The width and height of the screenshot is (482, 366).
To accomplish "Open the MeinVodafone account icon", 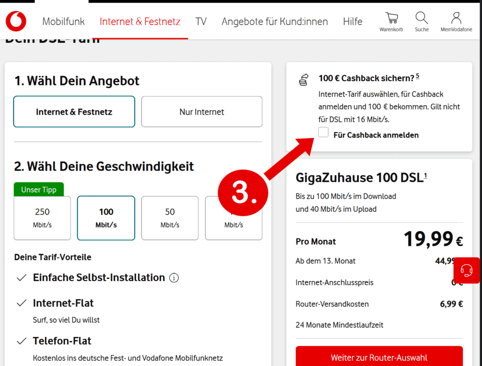I will 456,22.
